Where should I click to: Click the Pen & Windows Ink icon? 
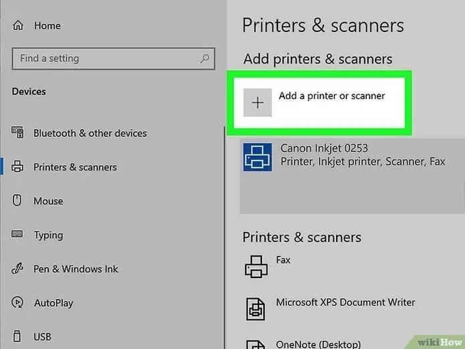click(18, 269)
